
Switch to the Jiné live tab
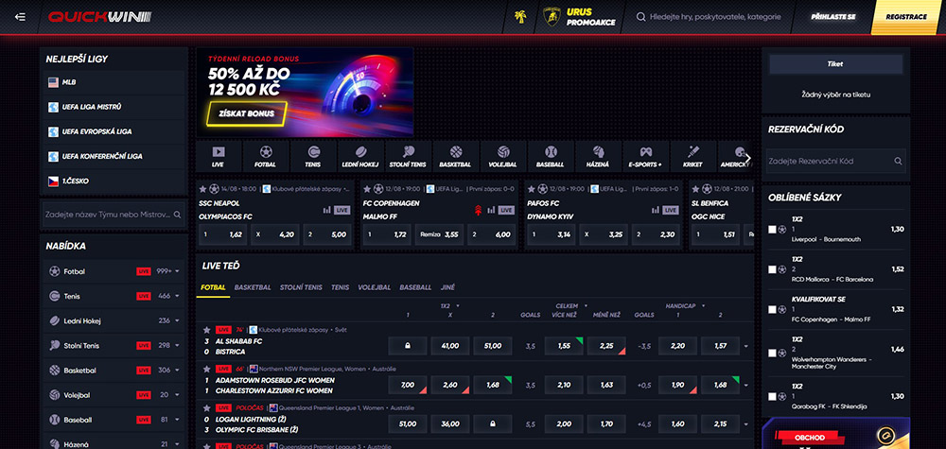click(447, 287)
